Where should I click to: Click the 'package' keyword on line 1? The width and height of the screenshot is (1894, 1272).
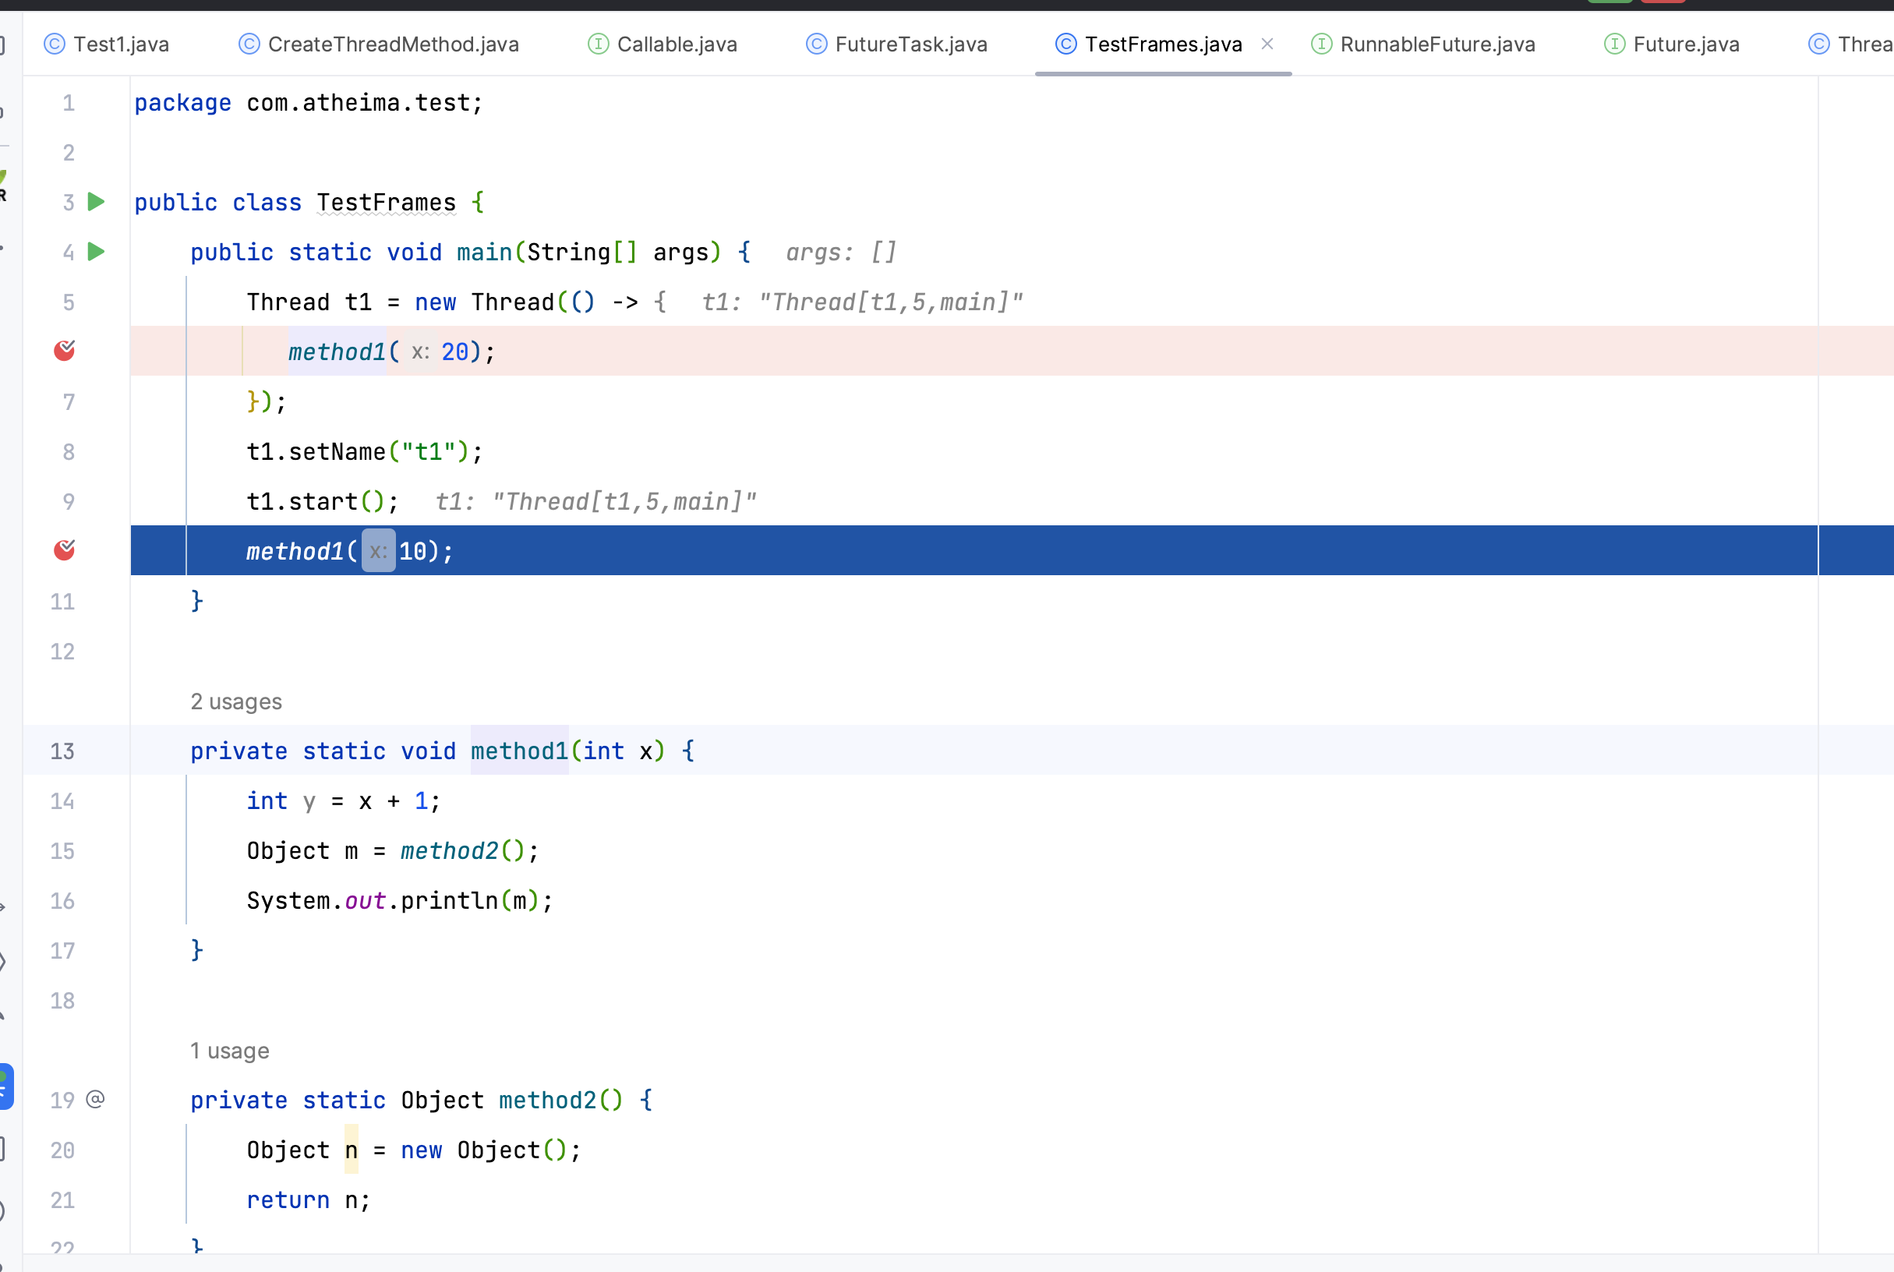(182, 103)
